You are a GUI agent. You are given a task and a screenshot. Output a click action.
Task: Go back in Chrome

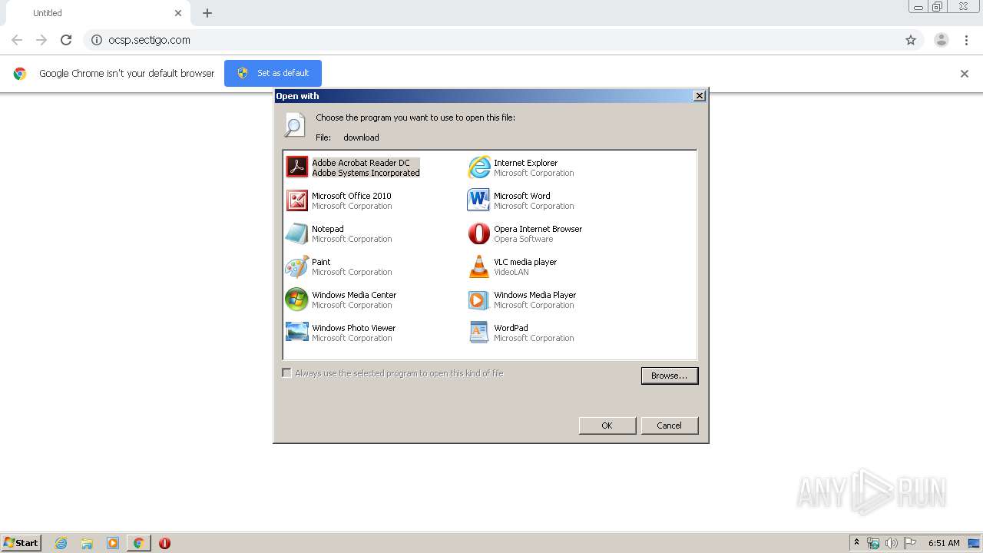coord(17,40)
